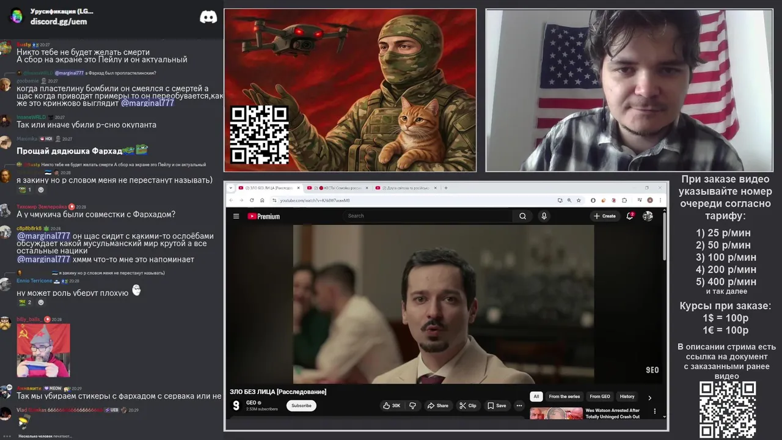
Task: Switch to ЗЛО БЕЗ ЛИЦА browser tab
Action: point(268,188)
